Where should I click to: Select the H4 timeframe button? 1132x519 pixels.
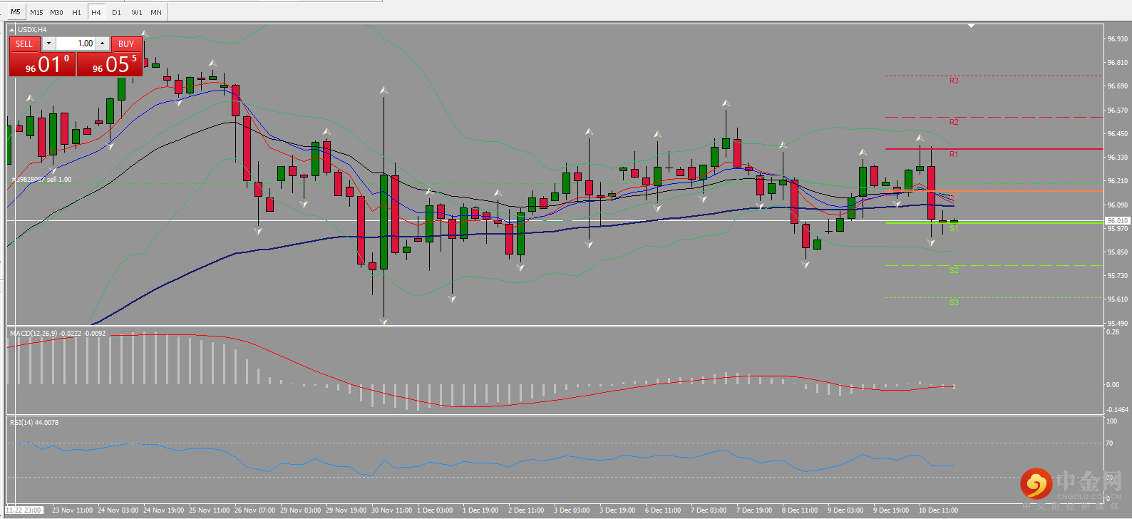pyautogui.click(x=96, y=12)
